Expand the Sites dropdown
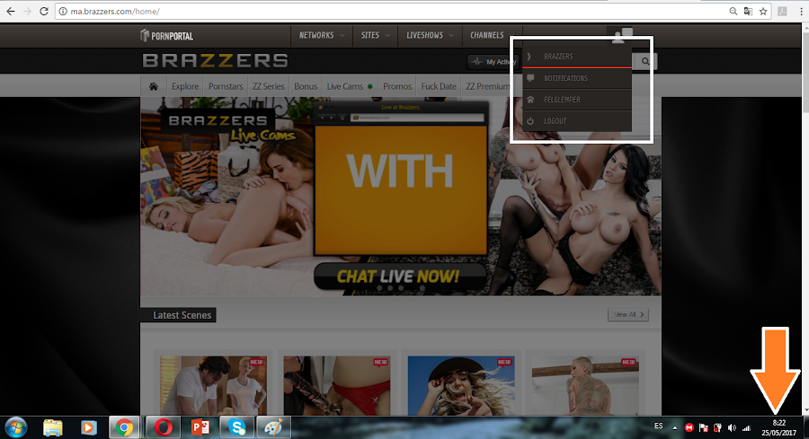 375,35
